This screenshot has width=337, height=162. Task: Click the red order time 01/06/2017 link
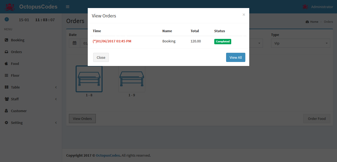(x=112, y=41)
